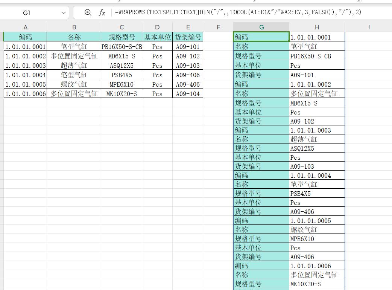Select cell E3 A09-102
The image size is (392, 290).
(188, 56)
